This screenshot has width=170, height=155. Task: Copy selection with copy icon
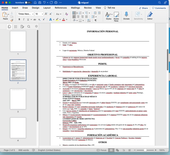(x=12, y=17)
